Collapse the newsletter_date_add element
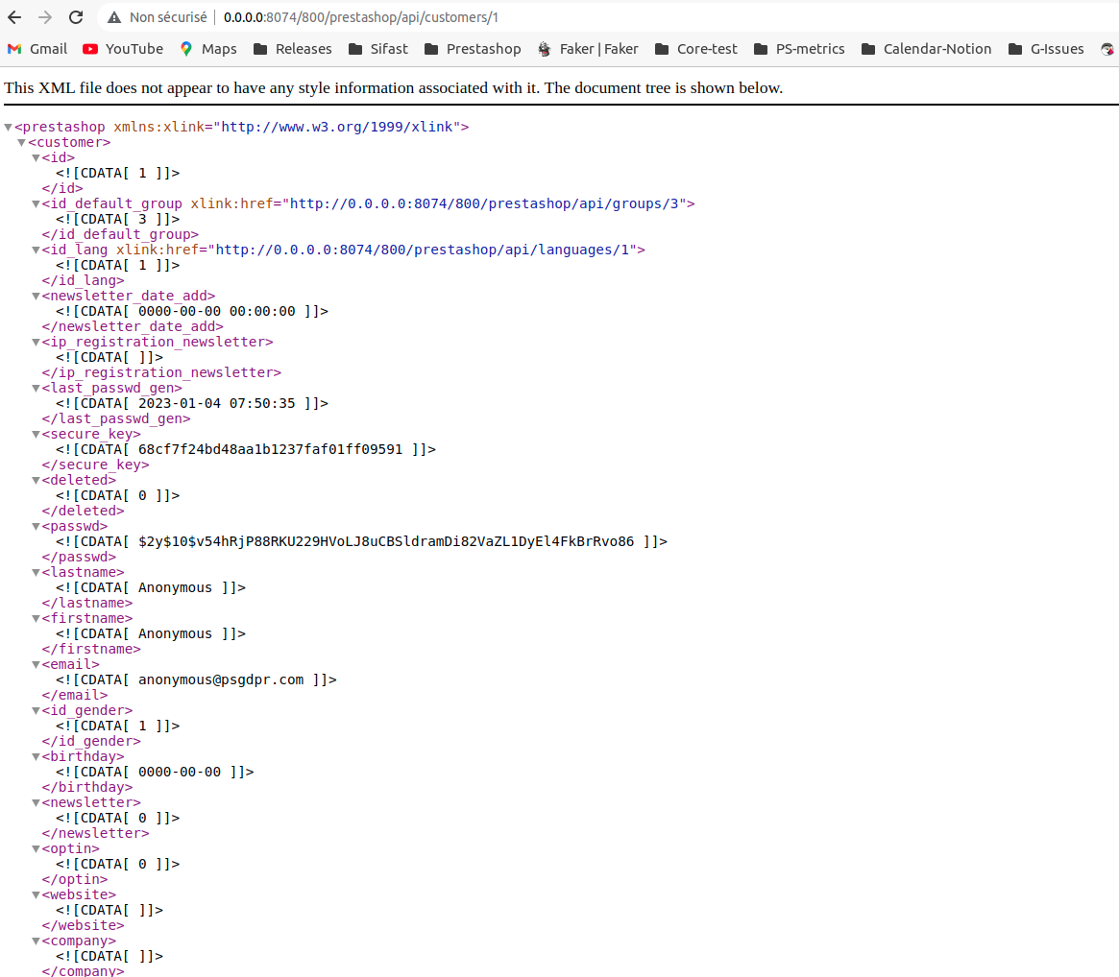Screen dimensions: 1119x977 tap(35, 295)
